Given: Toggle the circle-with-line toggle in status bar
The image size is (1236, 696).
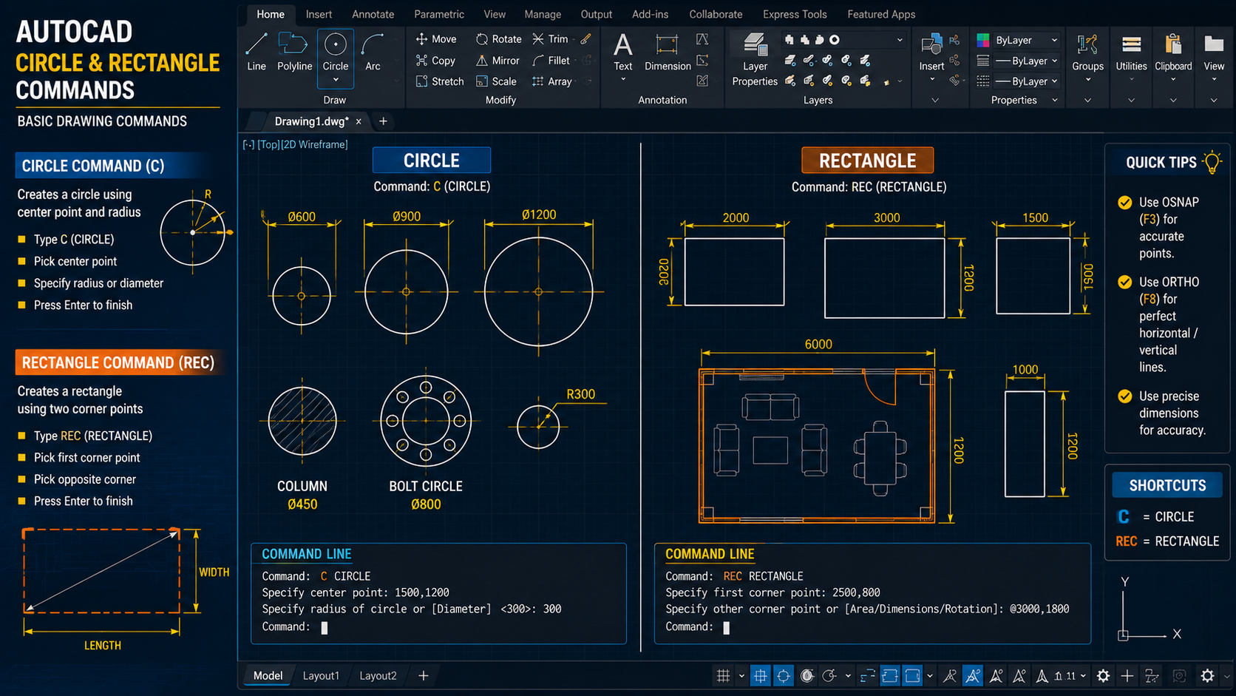Looking at the screenshot, I should [x=829, y=675].
